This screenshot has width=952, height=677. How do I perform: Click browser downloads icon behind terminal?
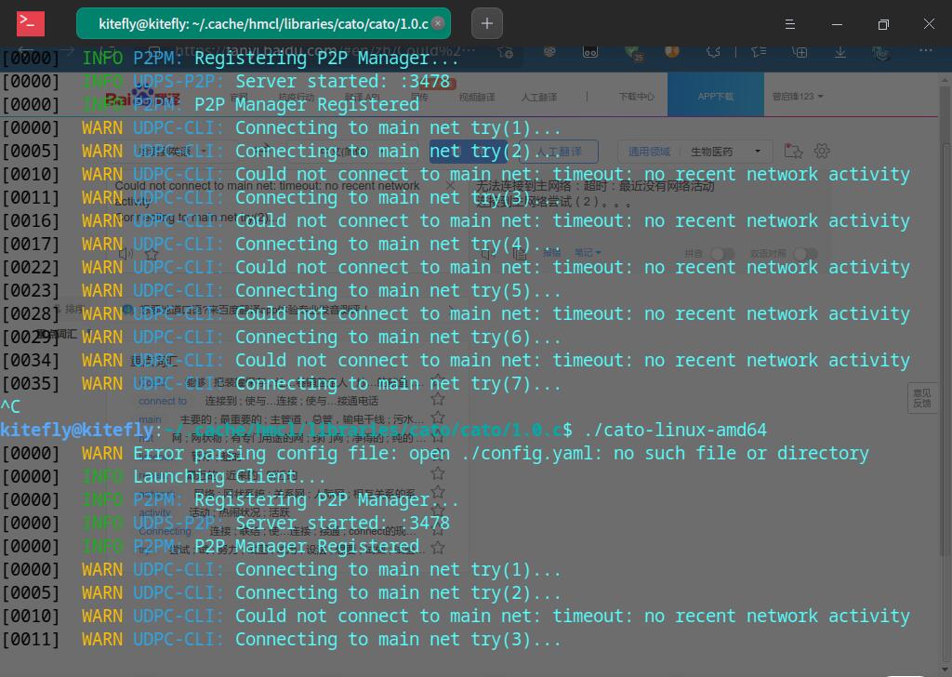pos(840,52)
